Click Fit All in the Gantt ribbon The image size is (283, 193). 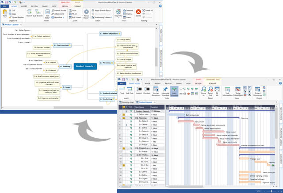(217, 91)
